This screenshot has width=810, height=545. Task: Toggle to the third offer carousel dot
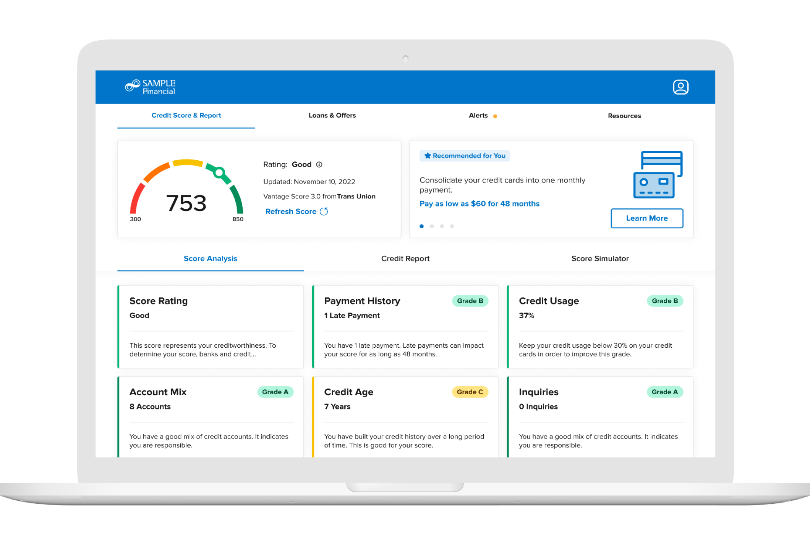click(x=442, y=226)
